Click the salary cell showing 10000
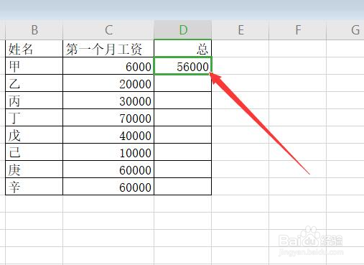Image resolution: width=364 pixels, height=265 pixels. point(108,152)
